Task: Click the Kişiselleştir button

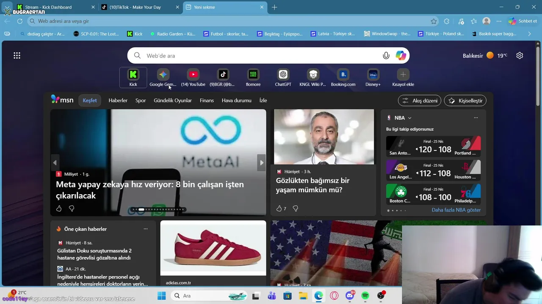Action: click(x=465, y=100)
